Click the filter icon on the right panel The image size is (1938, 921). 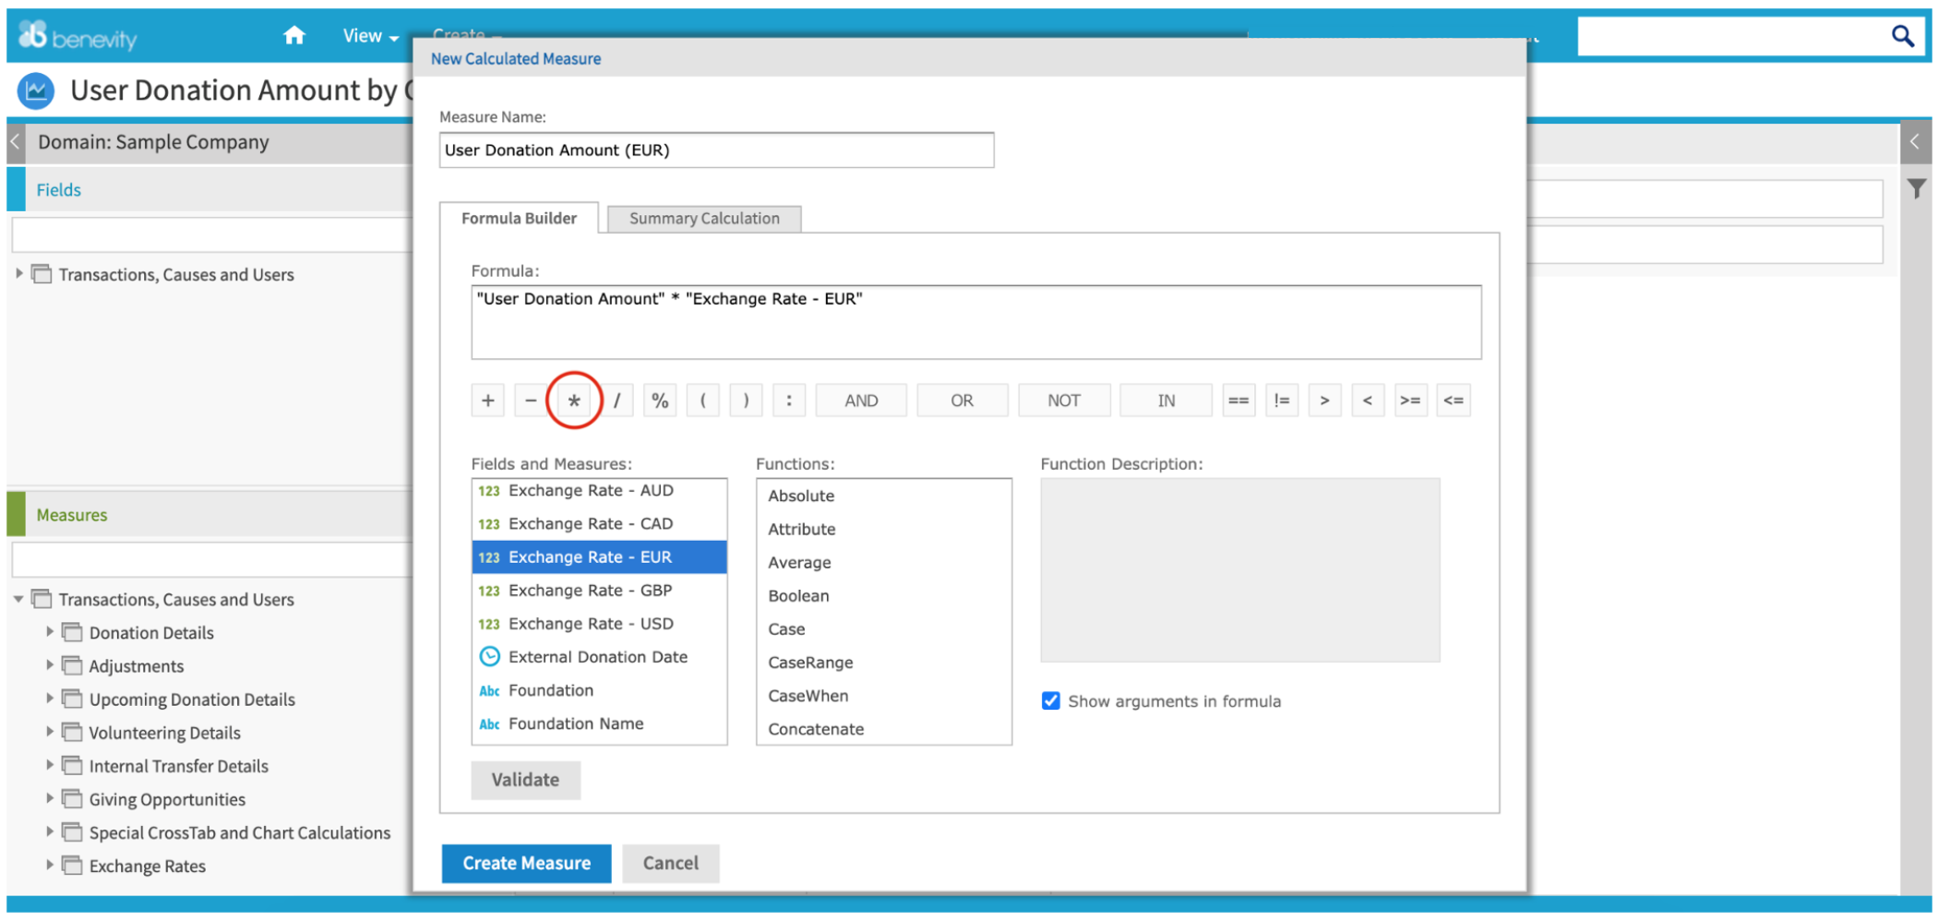pyautogui.click(x=1917, y=187)
